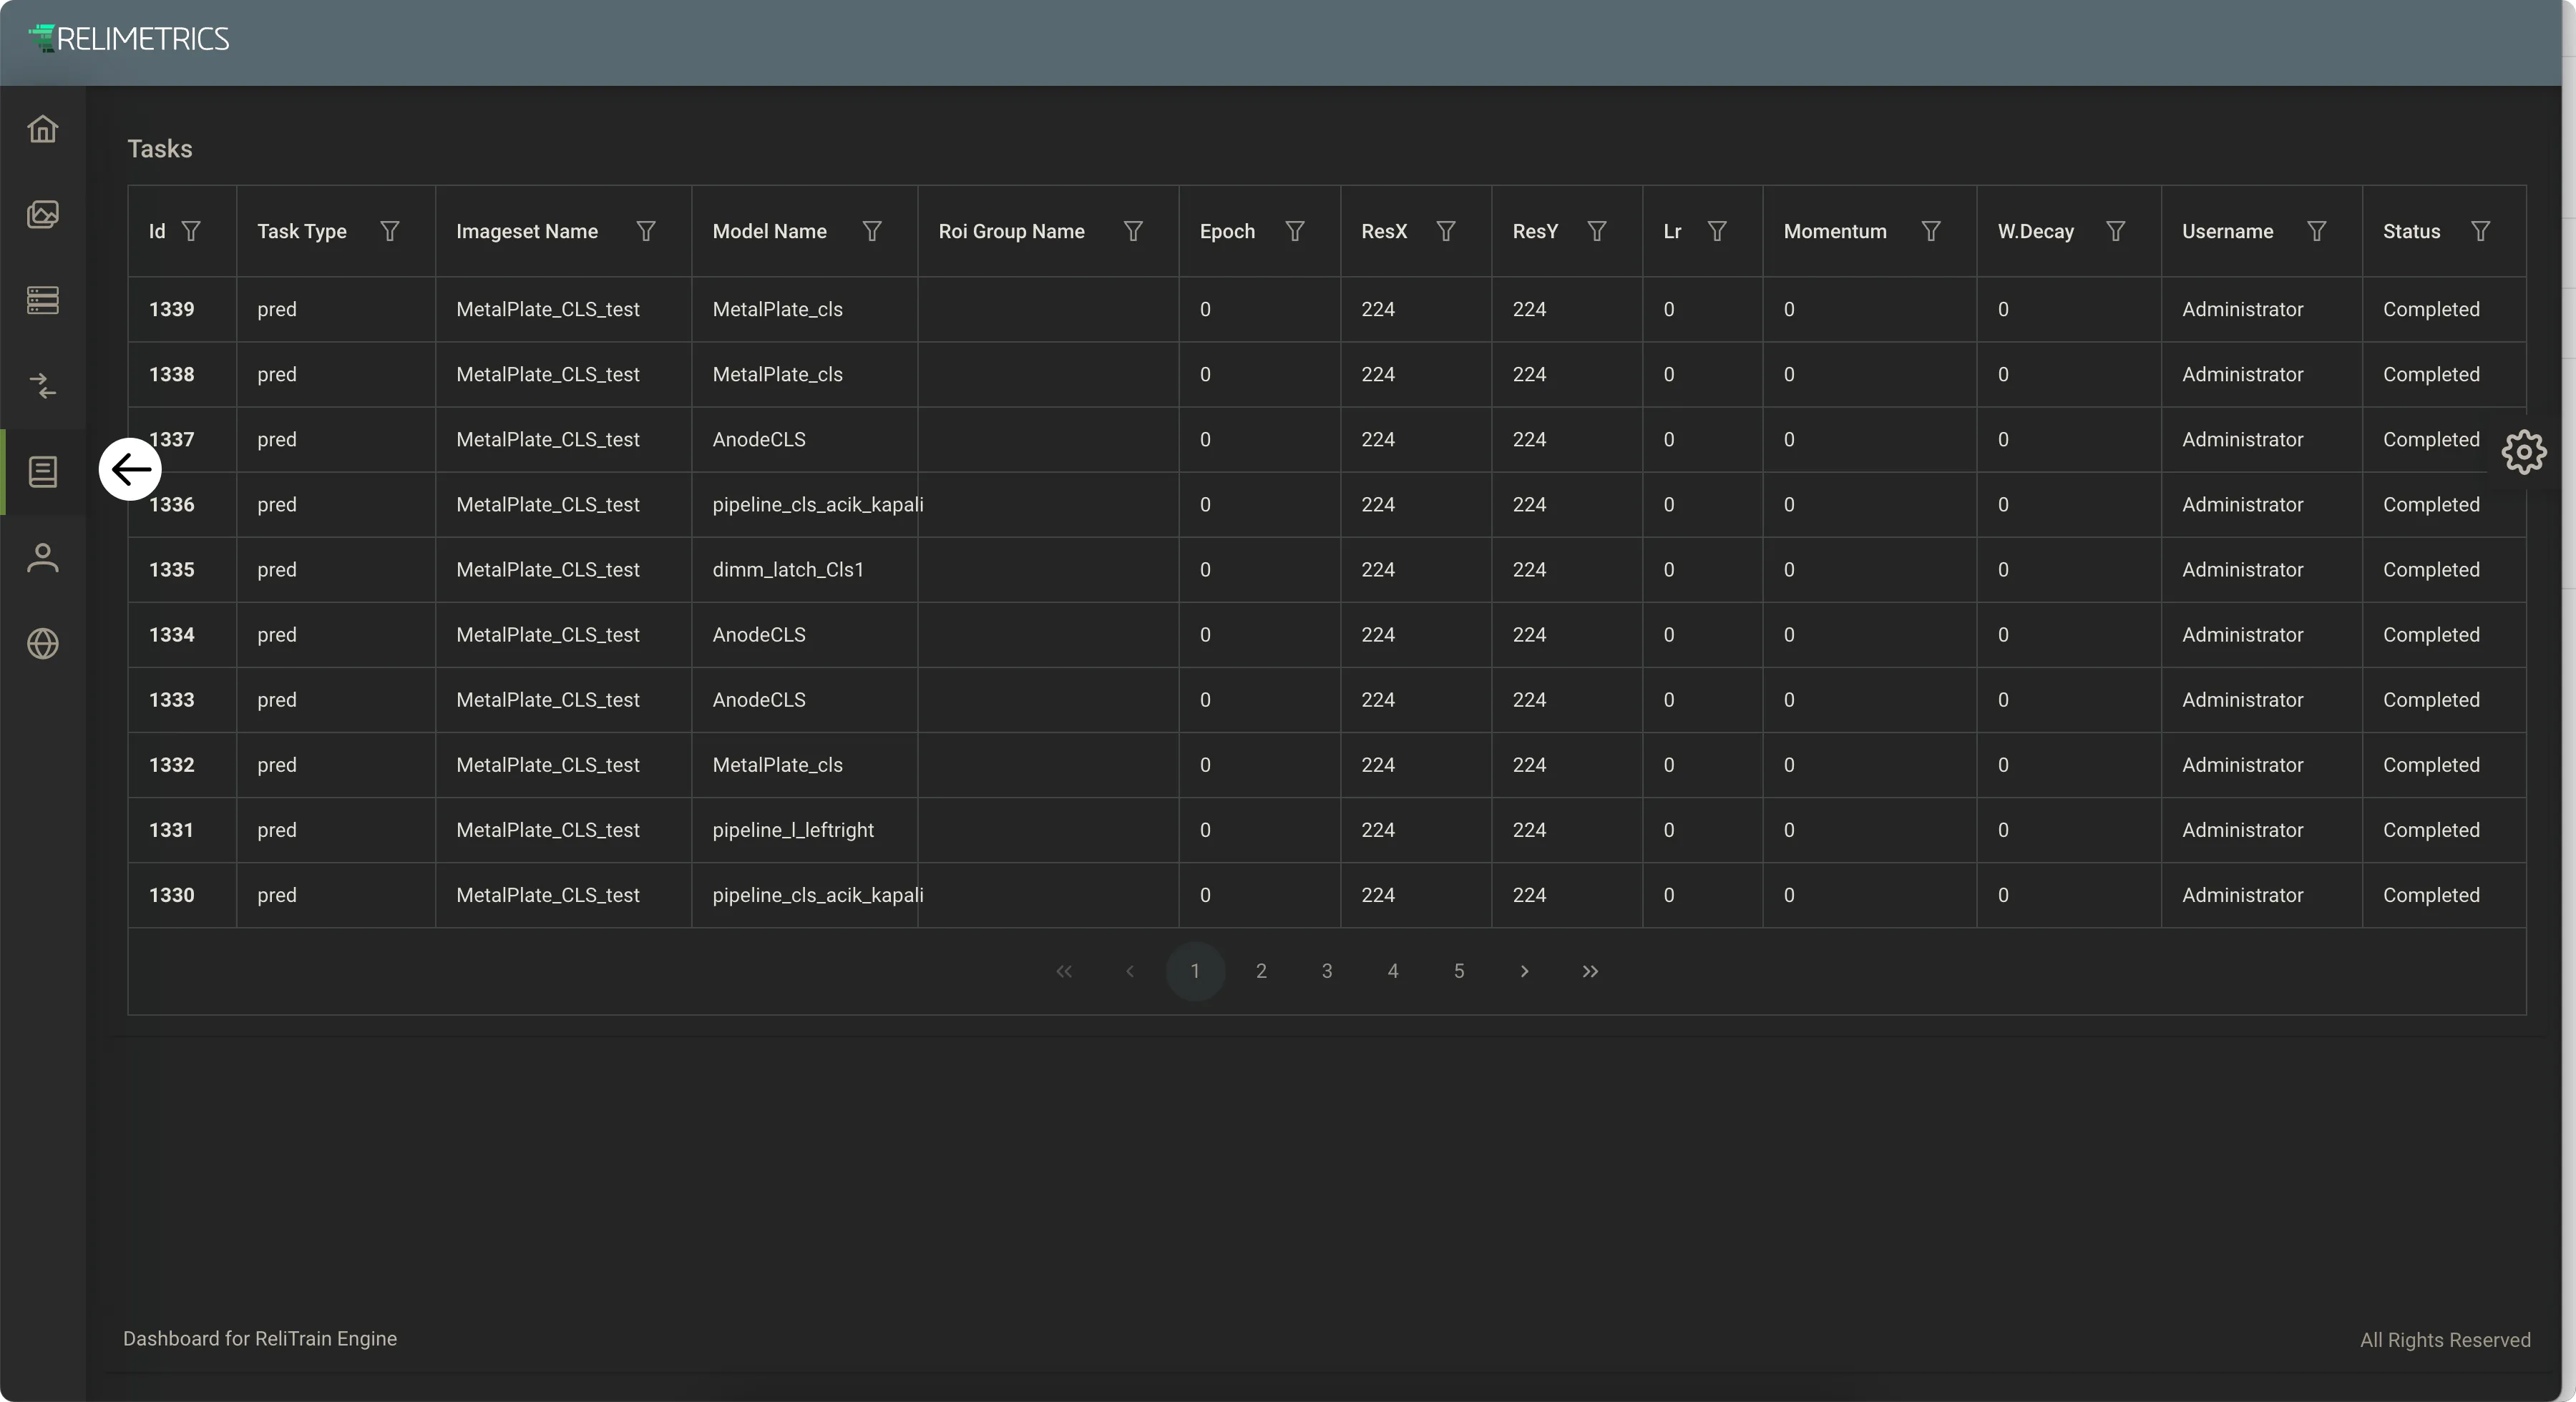Select task row Id 1334
The width and height of the screenshot is (2576, 1402).
tap(1327, 634)
